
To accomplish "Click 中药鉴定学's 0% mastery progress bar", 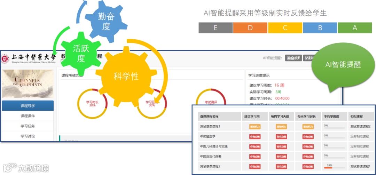I will tap(335, 138).
